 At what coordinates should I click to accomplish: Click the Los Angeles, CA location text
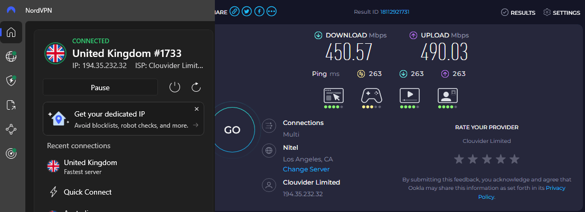point(308,159)
